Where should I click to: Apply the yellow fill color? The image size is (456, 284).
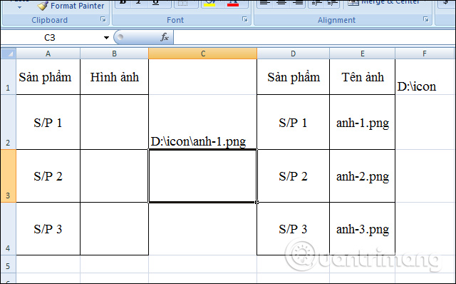point(209,4)
